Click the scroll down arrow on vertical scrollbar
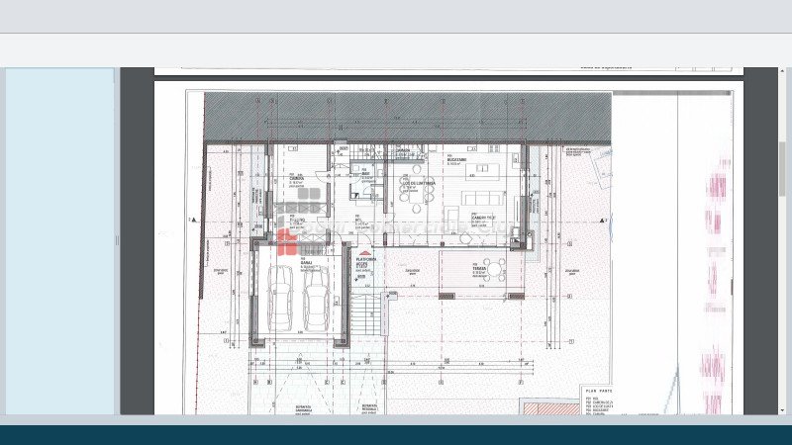 pyautogui.click(x=783, y=408)
